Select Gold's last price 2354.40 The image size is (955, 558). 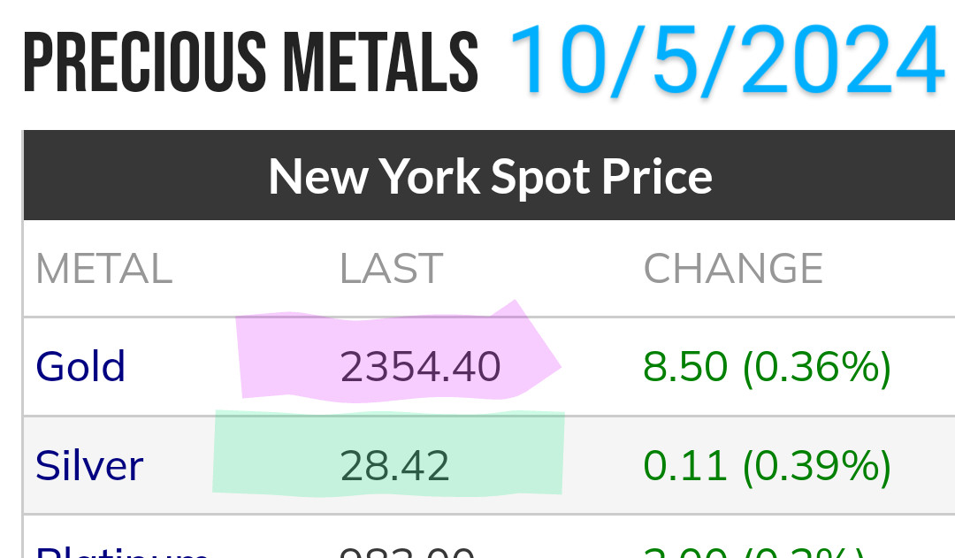[x=421, y=367]
